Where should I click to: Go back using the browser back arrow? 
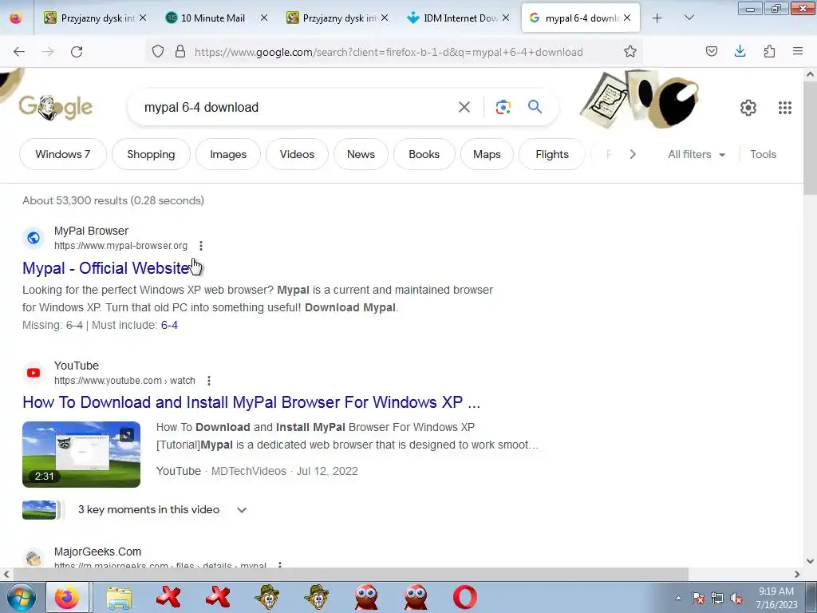(x=19, y=52)
